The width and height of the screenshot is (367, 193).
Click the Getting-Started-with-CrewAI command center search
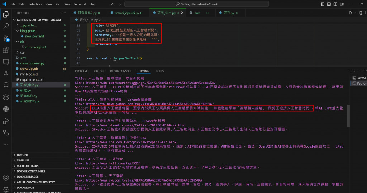click(x=197, y=4)
